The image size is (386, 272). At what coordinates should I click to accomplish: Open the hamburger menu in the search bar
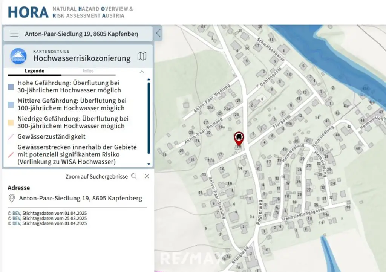tap(14, 34)
